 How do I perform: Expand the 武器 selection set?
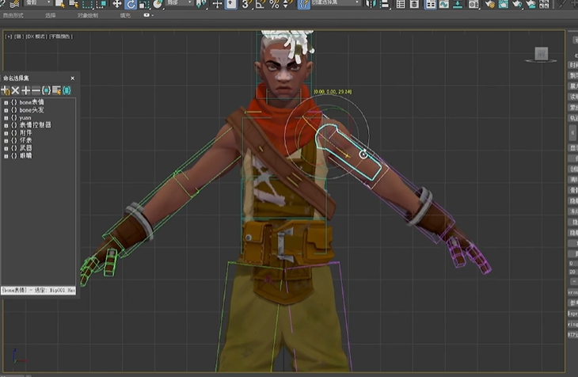6,149
